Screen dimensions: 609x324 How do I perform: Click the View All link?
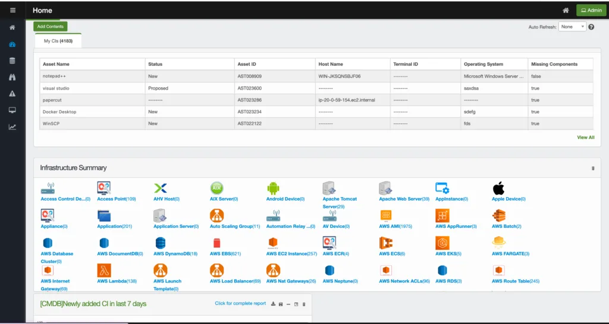(585, 137)
